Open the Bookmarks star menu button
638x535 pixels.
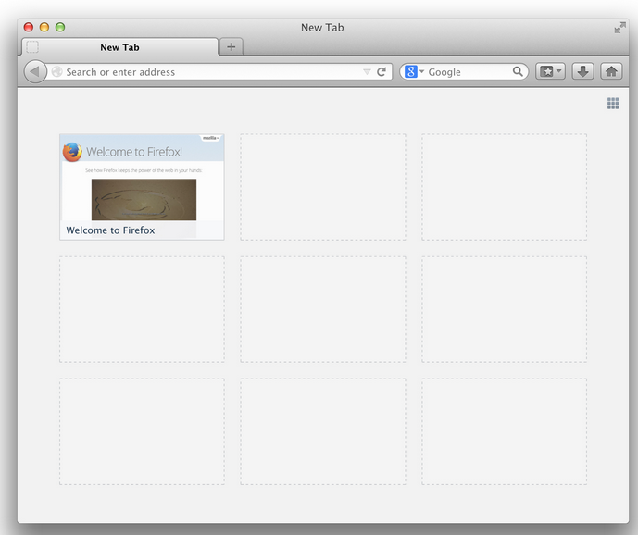tap(550, 71)
